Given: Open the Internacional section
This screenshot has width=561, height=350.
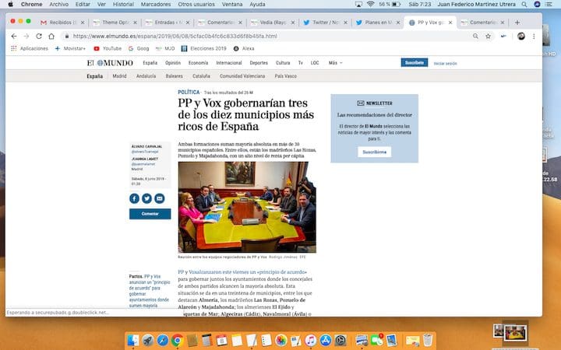Looking at the screenshot, I should [229, 63].
